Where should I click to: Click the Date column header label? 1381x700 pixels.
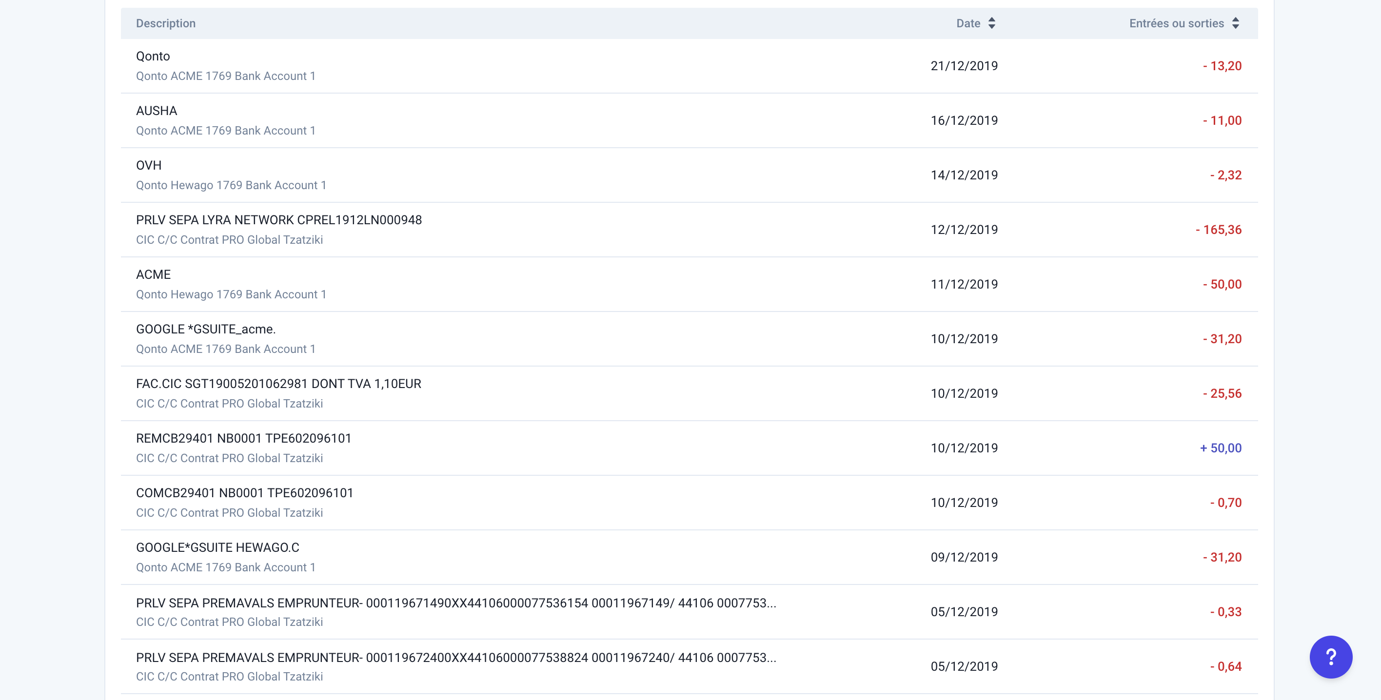[x=968, y=23]
